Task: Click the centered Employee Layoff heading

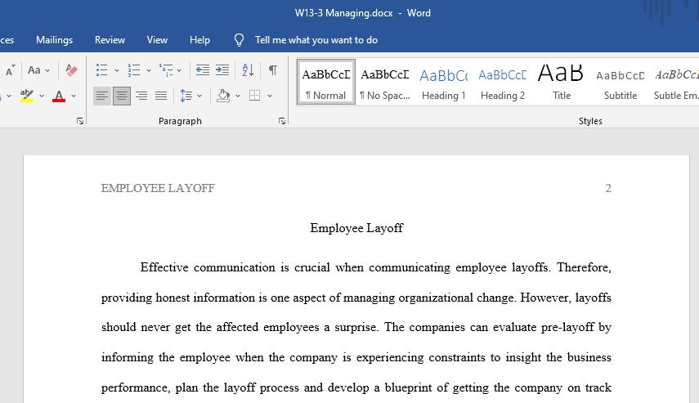Action: [356, 228]
